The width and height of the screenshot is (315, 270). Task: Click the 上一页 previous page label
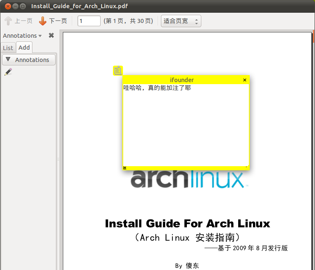tap(23, 21)
